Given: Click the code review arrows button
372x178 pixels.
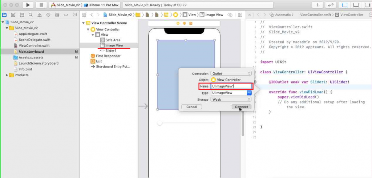Looking at the screenshot, I should point(331,5).
